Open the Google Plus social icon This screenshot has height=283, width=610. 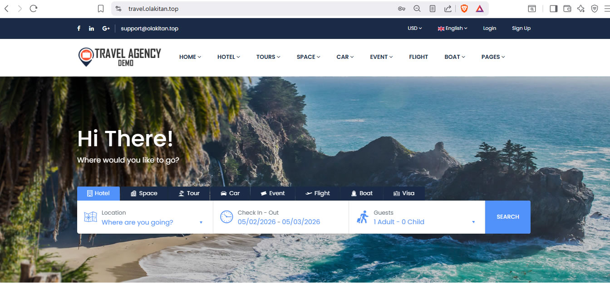(106, 29)
